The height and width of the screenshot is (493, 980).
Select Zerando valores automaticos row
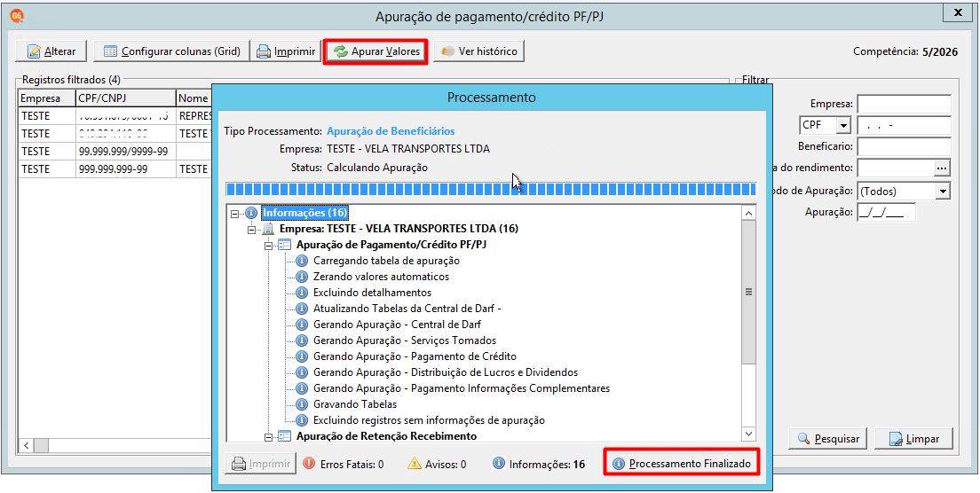(381, 277)
